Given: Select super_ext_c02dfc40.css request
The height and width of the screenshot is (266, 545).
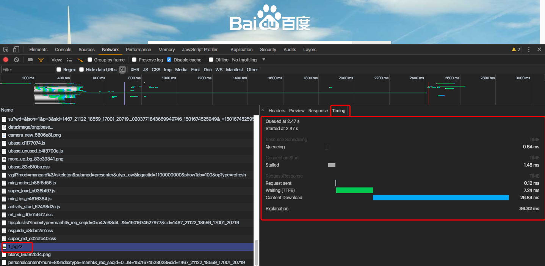Looking at the screenshot, I should click(x=127, y=239).
